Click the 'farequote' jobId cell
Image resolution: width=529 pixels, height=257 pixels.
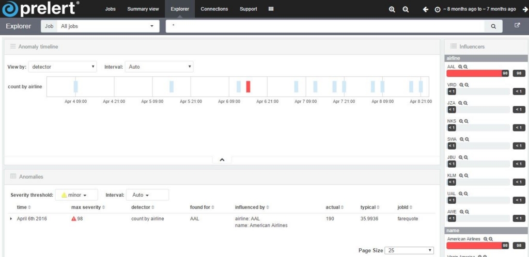(x=408, y=219)
